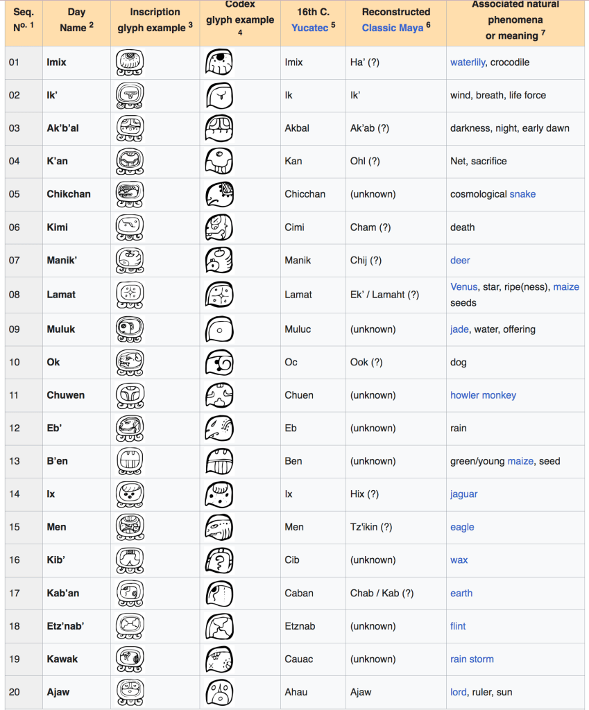This screenshot has width=589, height=710.
Task: Click the Chikchan codex glyph image
Action: tap(219, 194)
